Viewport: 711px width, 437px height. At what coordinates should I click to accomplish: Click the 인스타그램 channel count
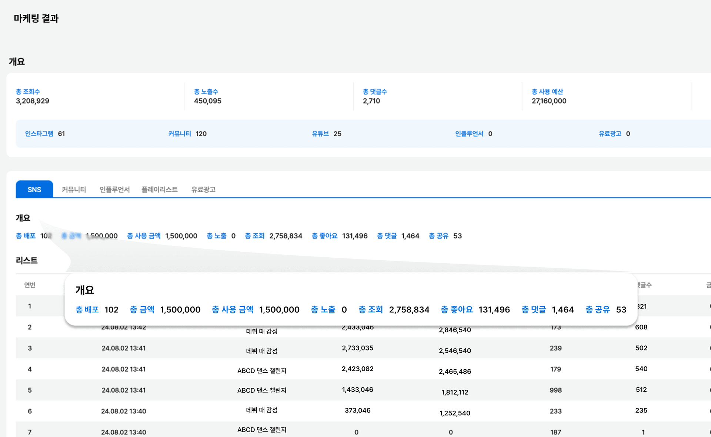[45, 133]
